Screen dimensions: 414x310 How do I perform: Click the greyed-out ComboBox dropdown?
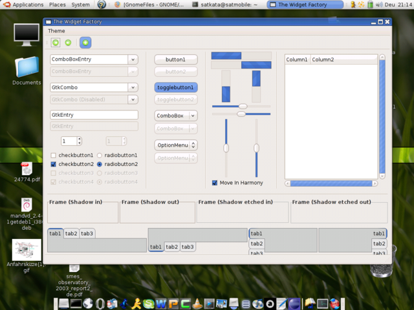click(x=176, y=129)
